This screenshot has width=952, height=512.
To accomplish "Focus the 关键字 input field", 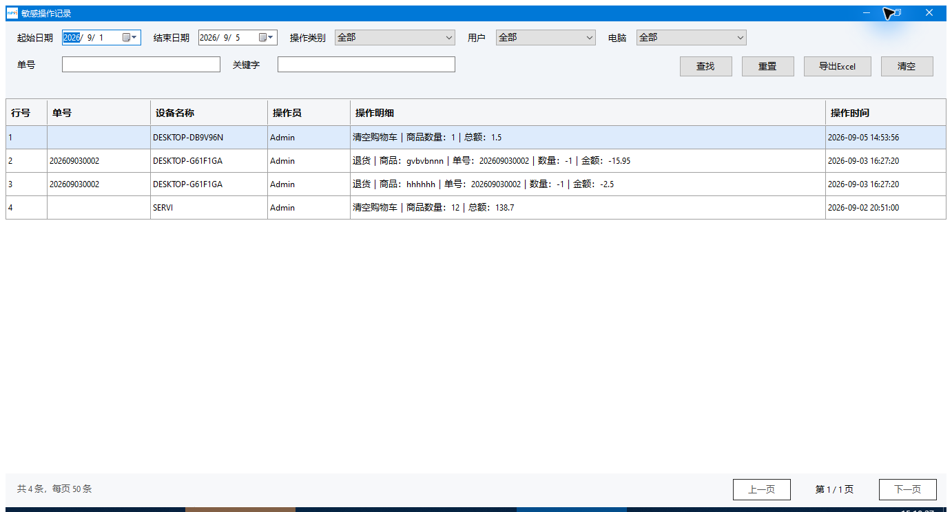I will point(366,65).
